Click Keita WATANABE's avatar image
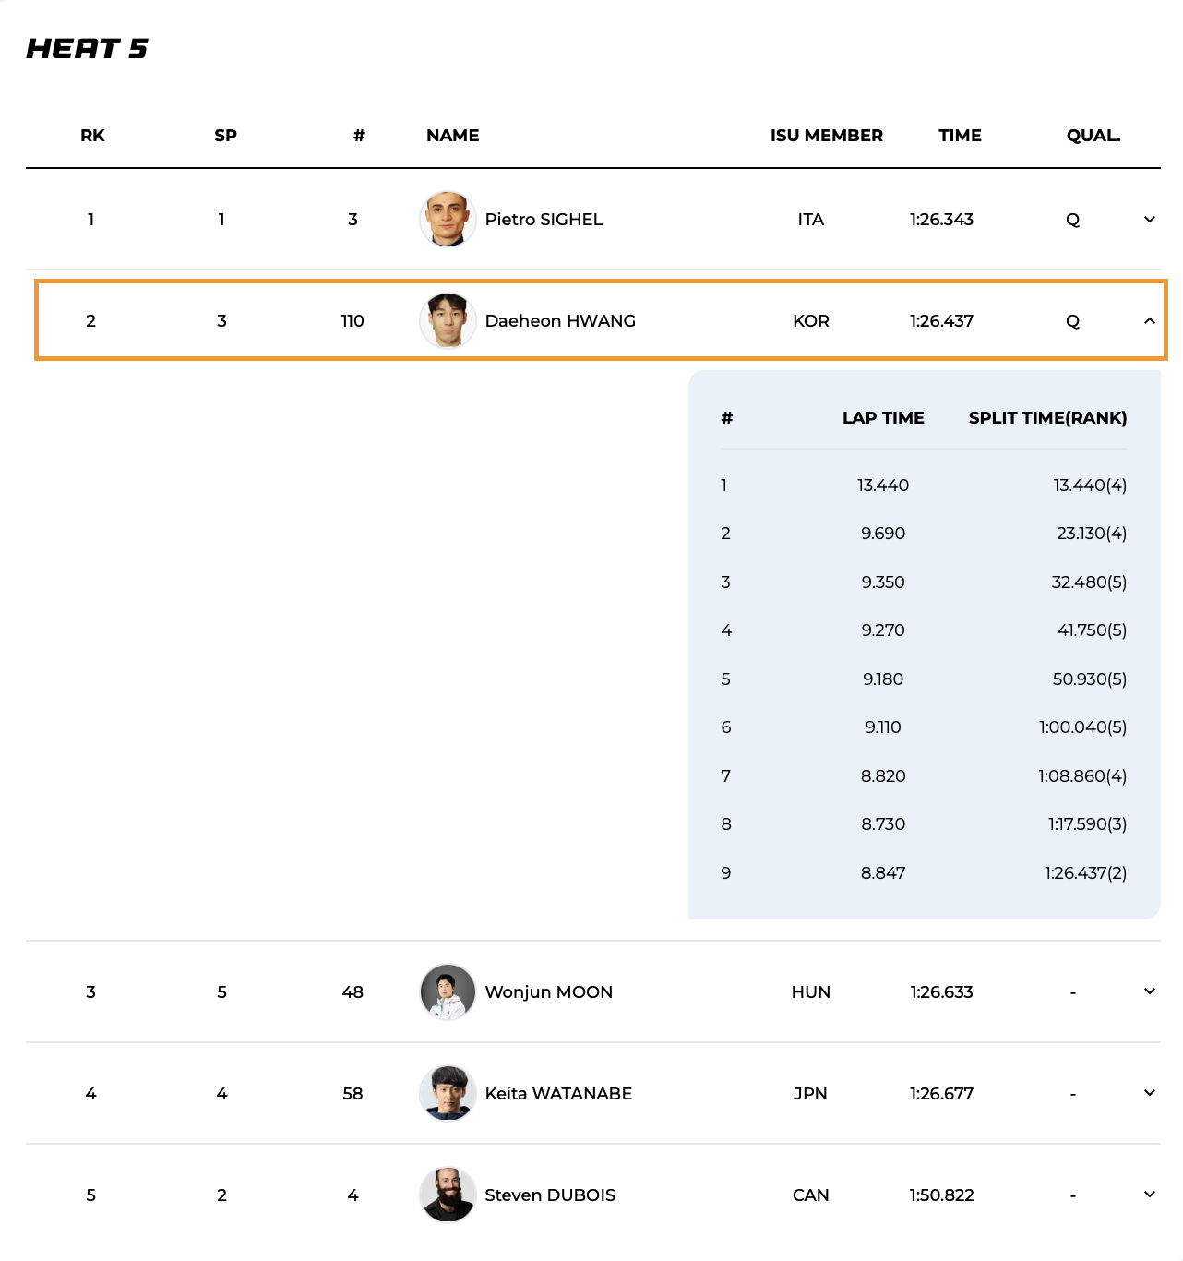The height and width of the screenshot is (1261, 1183). coord(448,1094)
